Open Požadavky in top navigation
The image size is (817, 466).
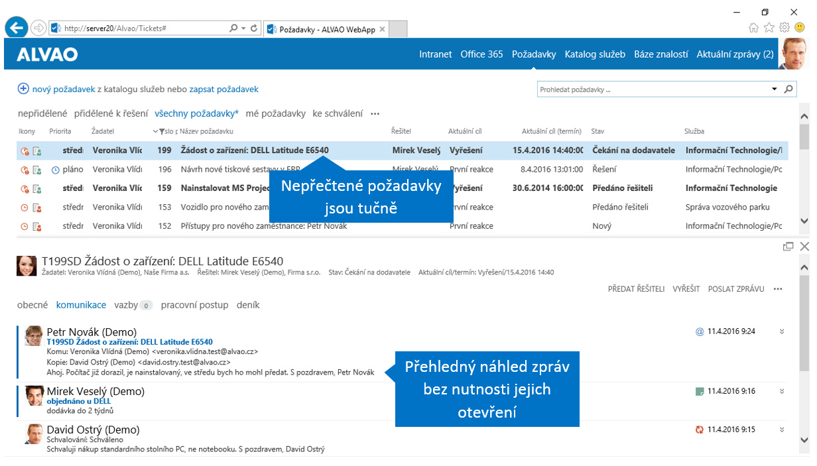point(534,54)
